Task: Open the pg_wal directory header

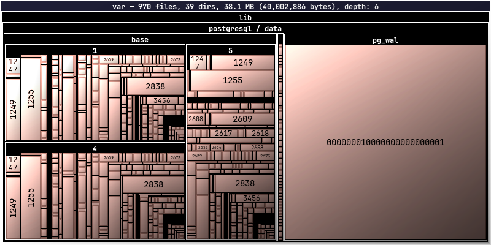Action: [x=385, y=40]
